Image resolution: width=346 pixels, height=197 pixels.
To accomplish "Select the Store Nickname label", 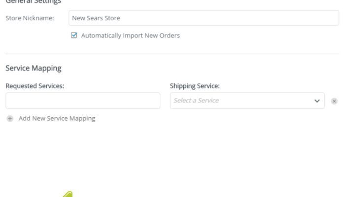I will tap(30, 18).
